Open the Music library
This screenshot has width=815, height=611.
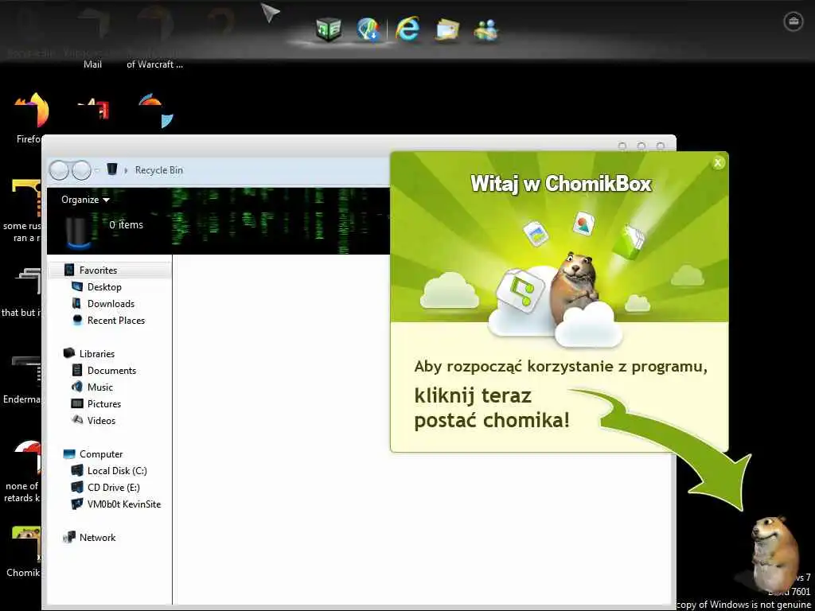99,387
